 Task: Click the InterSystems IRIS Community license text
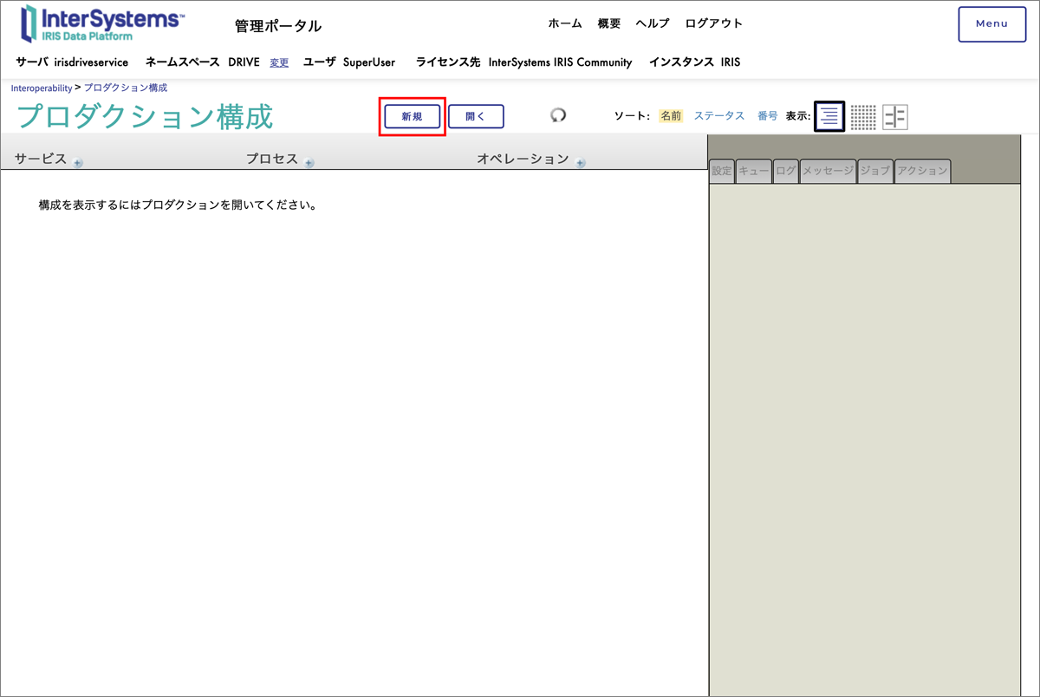click(561, 62)
